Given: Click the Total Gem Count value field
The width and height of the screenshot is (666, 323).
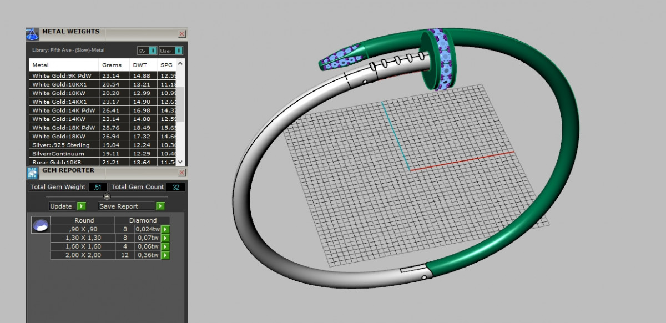Looking at the screenshot, I should [175, 187].
